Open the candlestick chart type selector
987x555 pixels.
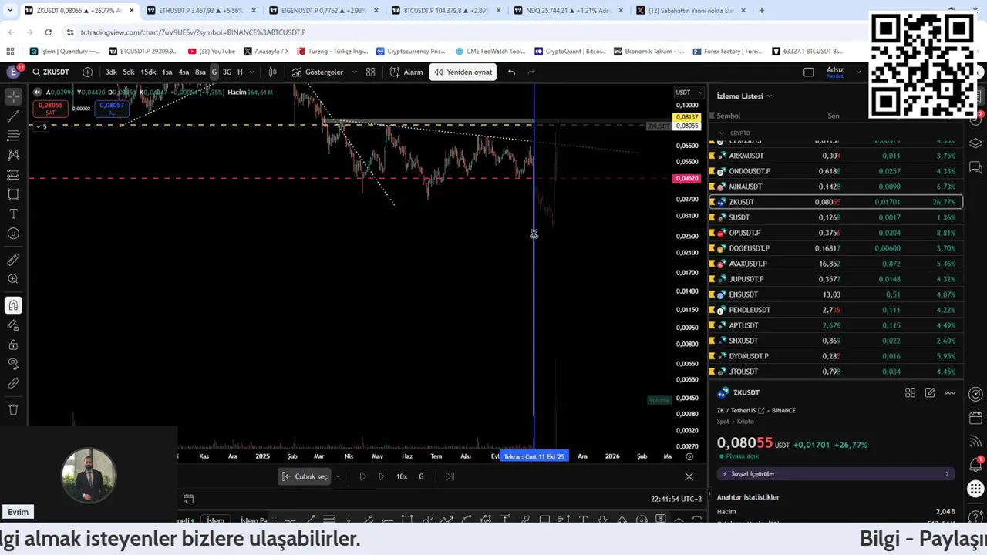pyautogui.click(x=272, y=72)
